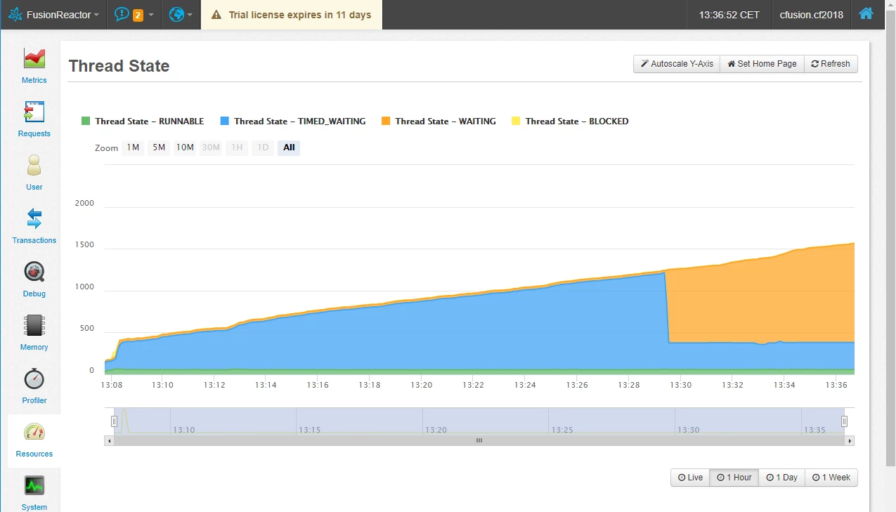Screen dimensions: 896x512
Task: Click the notifications speech bubble icon
Action: (122, 14)
